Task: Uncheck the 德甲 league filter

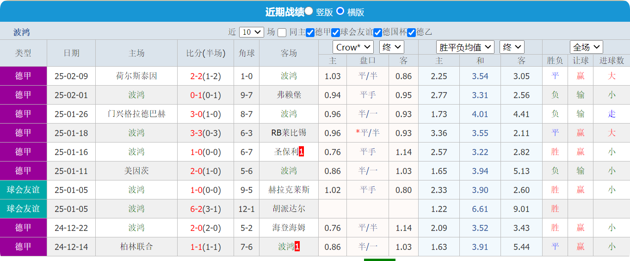Action: click(x=310, y=32)
